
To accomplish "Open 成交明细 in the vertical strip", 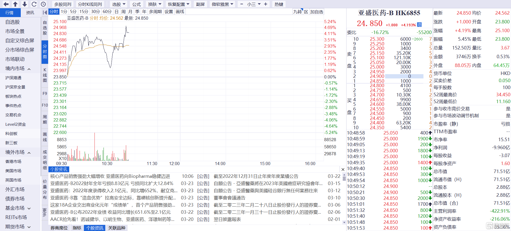I will [x=45, y=160].
